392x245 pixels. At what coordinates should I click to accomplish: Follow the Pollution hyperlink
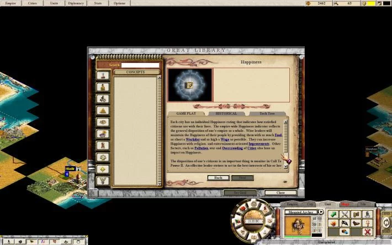pyautogui.click(x=202, y=148)
